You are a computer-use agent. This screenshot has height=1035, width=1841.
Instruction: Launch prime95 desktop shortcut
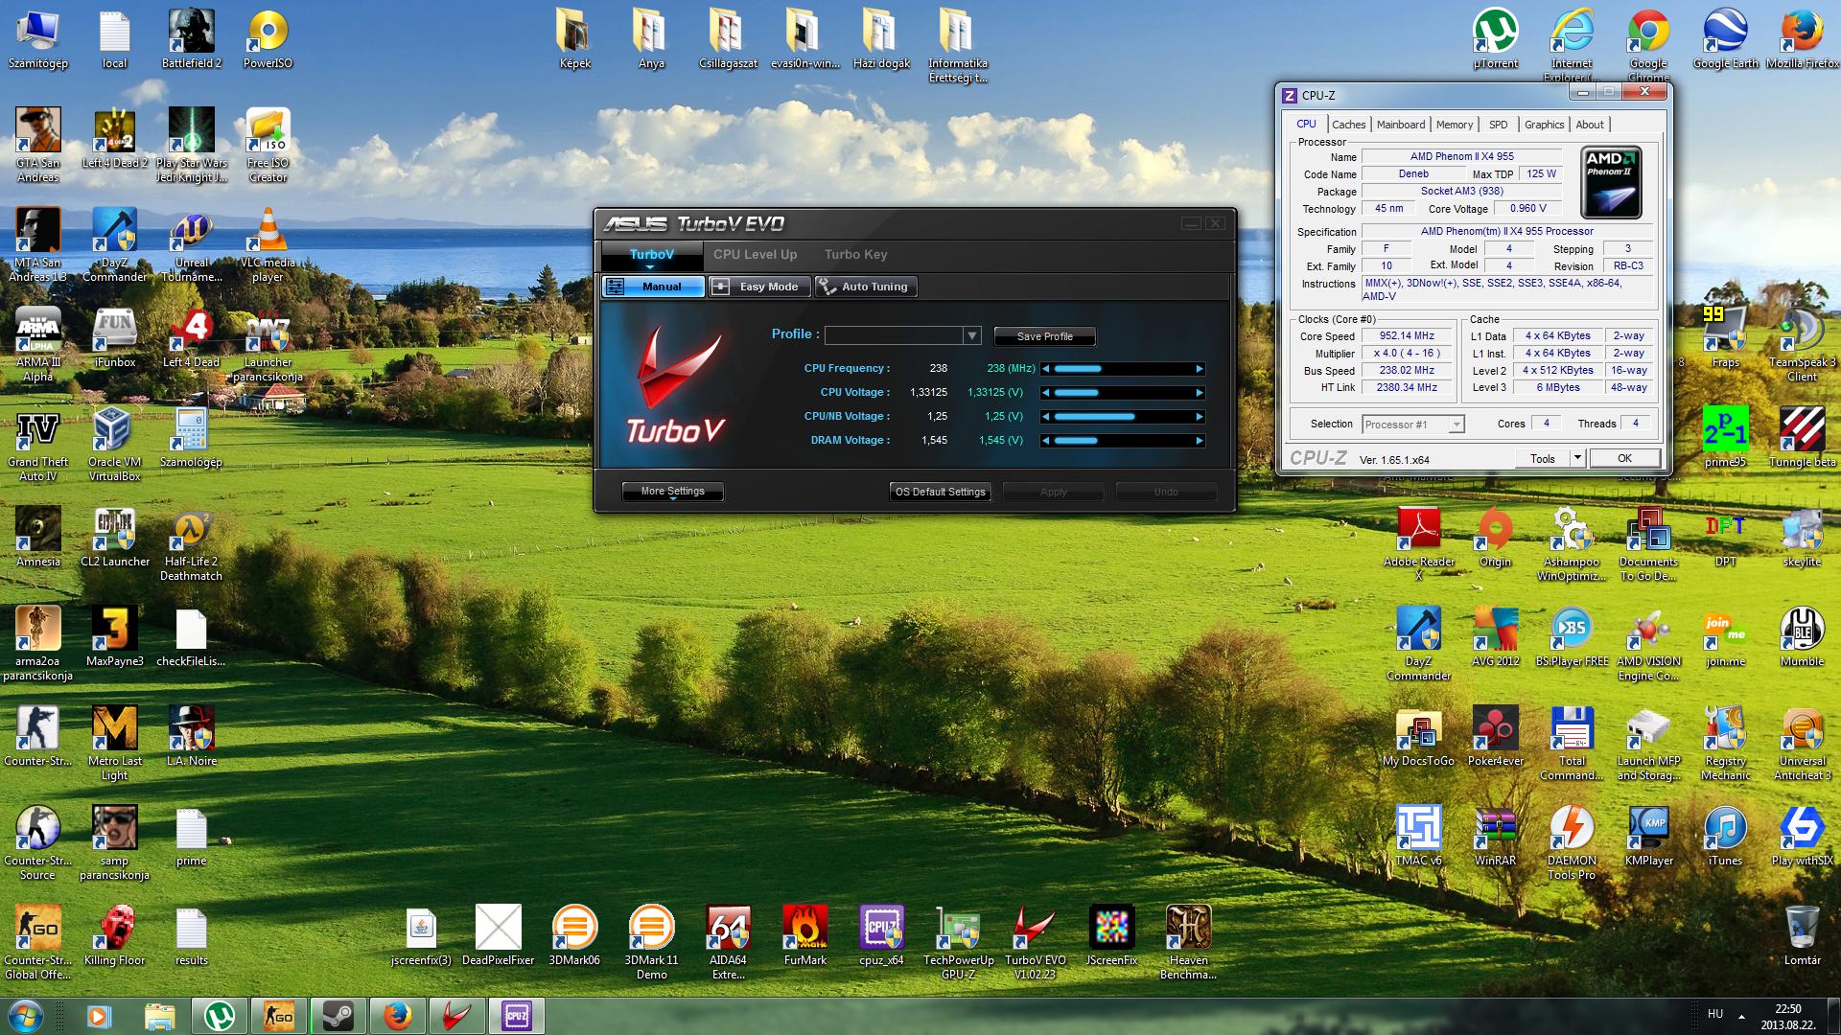tap(1725, 438)
